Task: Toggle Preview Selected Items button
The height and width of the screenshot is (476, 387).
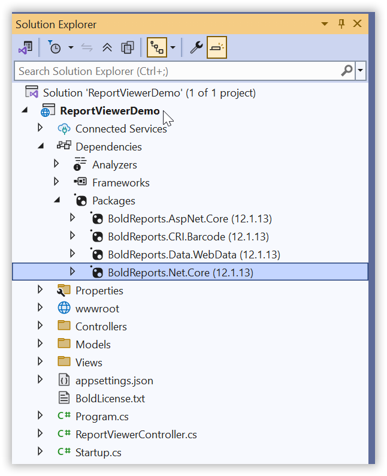Action: click(216, 47)
